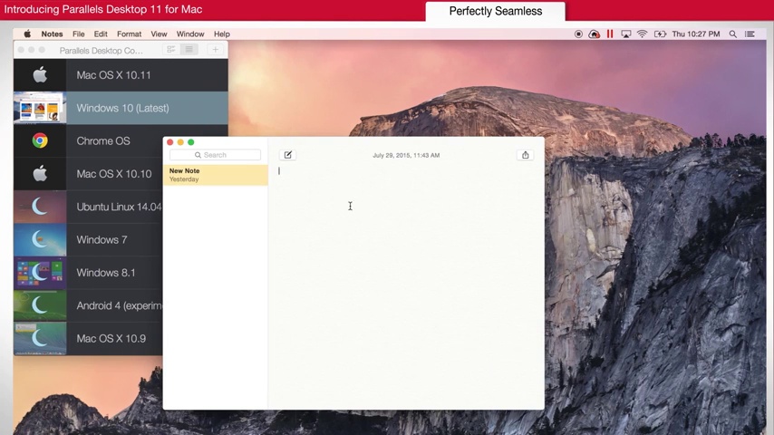774x435 pixels.
Task: Open the View menu
Action: click(x=159, y=34)
